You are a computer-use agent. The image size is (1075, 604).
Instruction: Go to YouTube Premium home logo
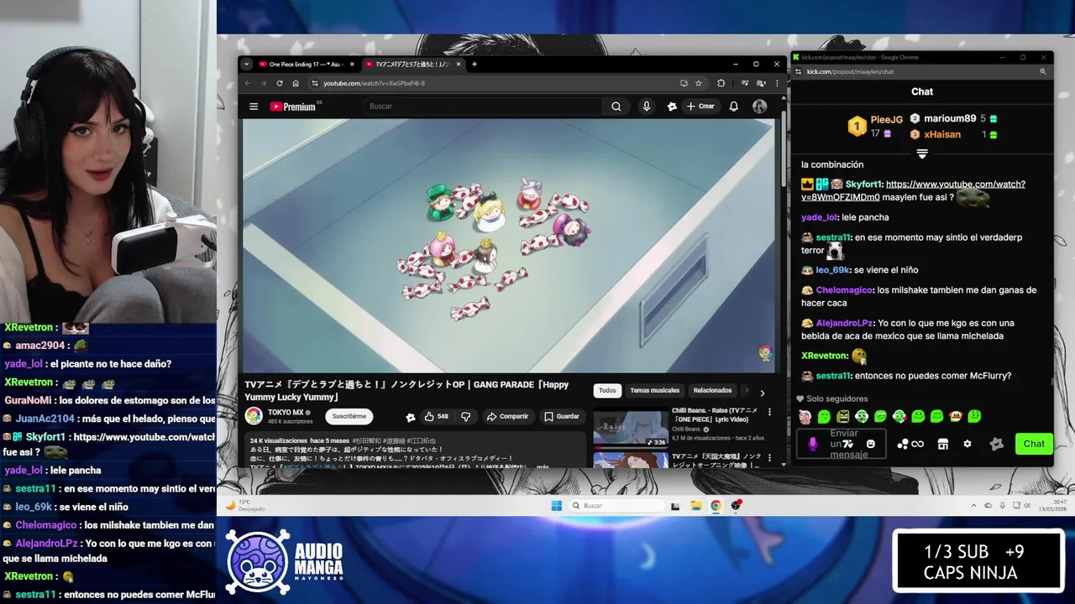point(295,107)
